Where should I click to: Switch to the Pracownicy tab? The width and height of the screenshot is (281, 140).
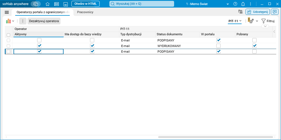[x=85, y=12]
